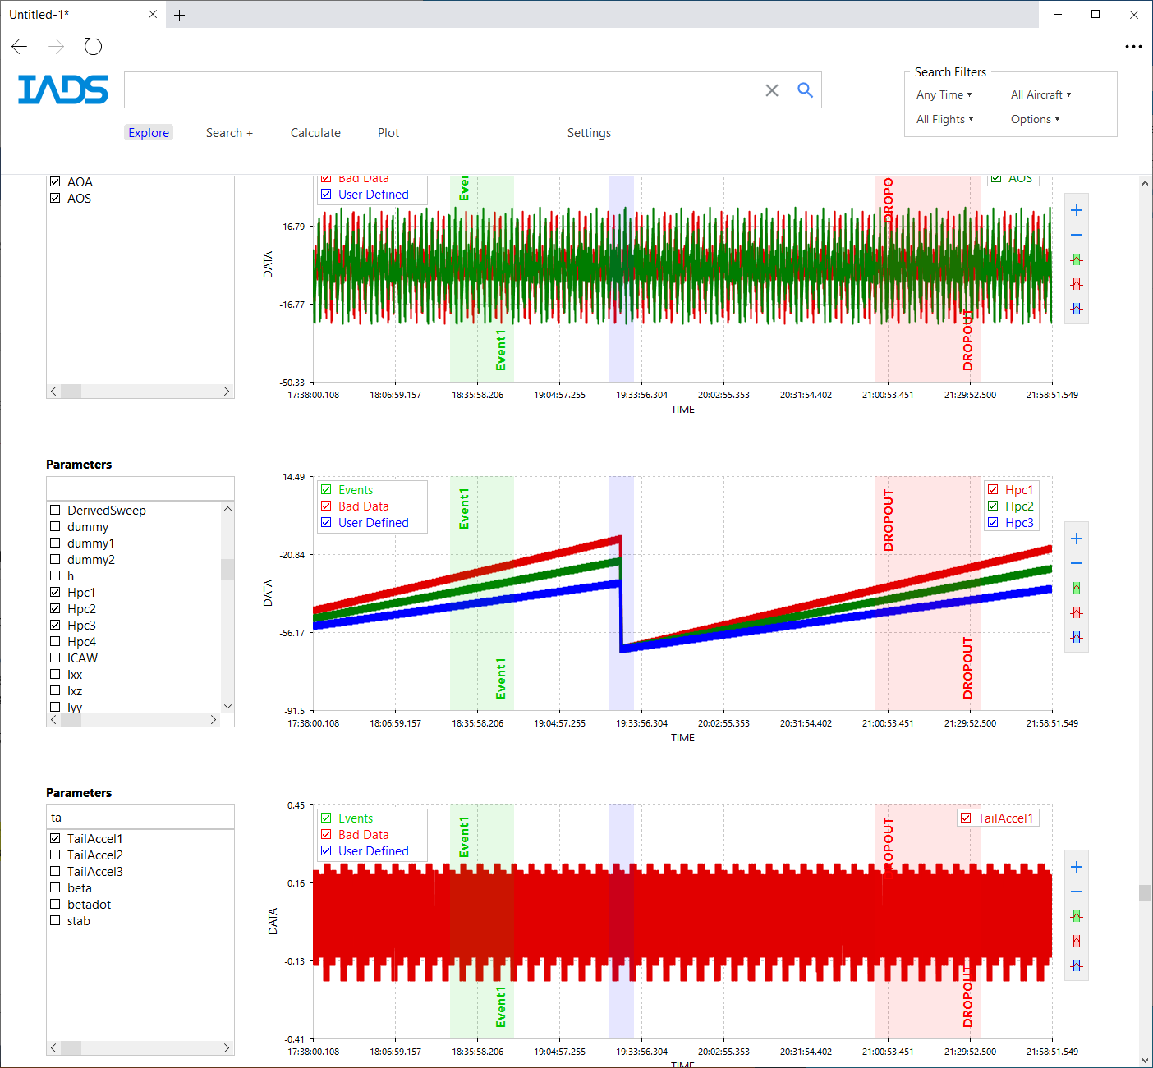This screenshot has height=1068, width=1153.
Task: Check the DerivedSweep parameter
Action: pyautogui.click(x=55, y=510)
